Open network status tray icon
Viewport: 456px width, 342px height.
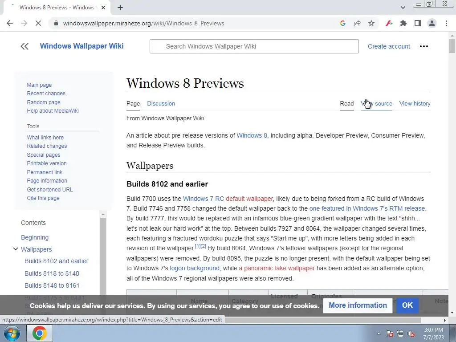click(x=400, y=334)
